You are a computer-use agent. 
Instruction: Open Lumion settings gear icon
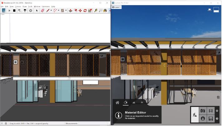pyautogui.click(x=217, y=111)
